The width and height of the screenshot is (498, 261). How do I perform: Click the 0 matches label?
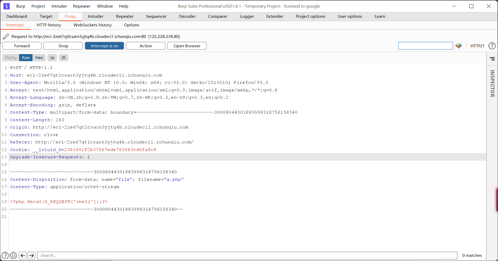tap(472, 255)
